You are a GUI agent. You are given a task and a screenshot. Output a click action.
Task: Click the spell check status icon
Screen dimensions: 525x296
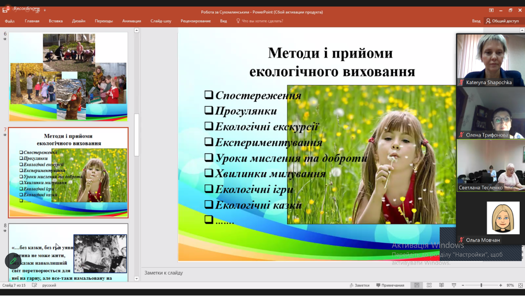(35, 286)
